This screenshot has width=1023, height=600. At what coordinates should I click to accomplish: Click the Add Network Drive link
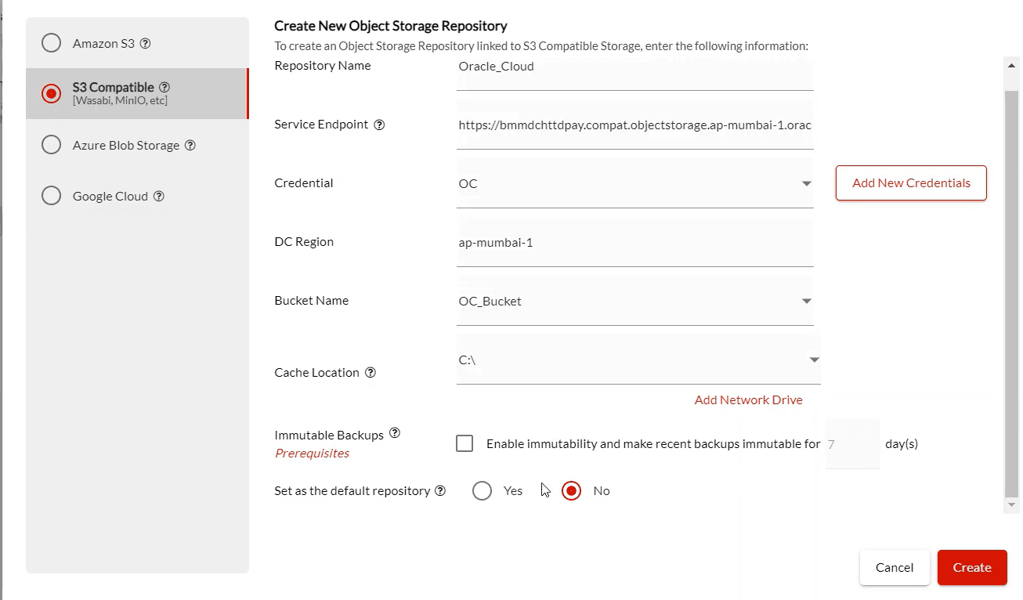(x=748, y=399)
